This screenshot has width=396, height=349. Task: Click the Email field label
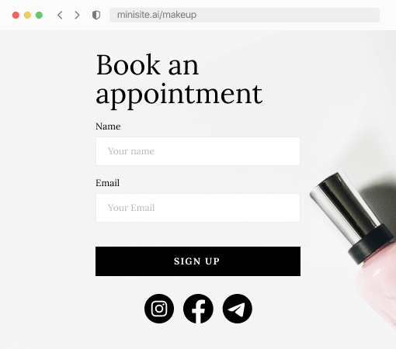(107, 183)
